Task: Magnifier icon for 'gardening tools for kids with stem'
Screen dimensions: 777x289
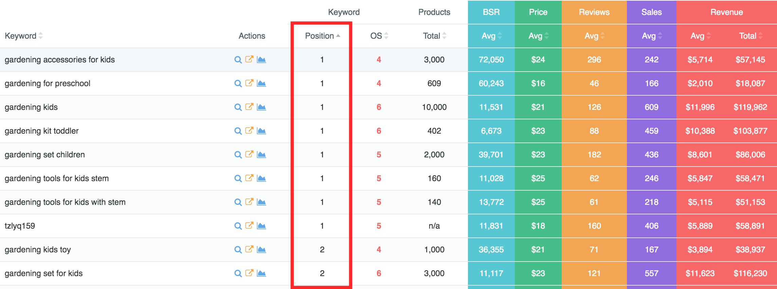Action: coord(238,202)
